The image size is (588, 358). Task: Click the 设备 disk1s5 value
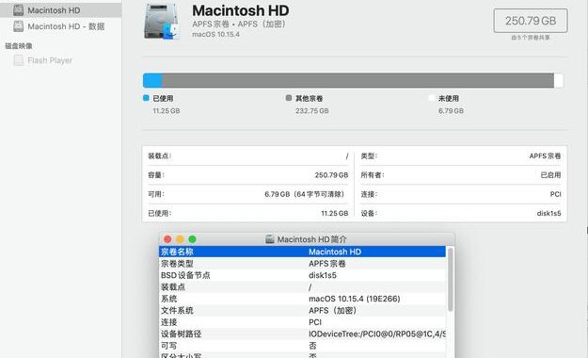point(549,213)
